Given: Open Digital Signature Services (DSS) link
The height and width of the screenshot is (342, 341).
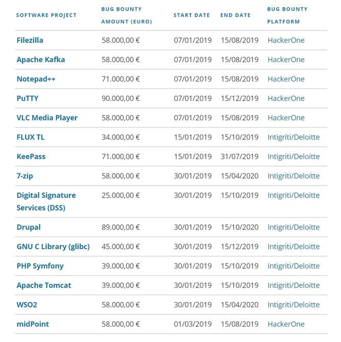Looking at the screenshot, I should point(46,201).
